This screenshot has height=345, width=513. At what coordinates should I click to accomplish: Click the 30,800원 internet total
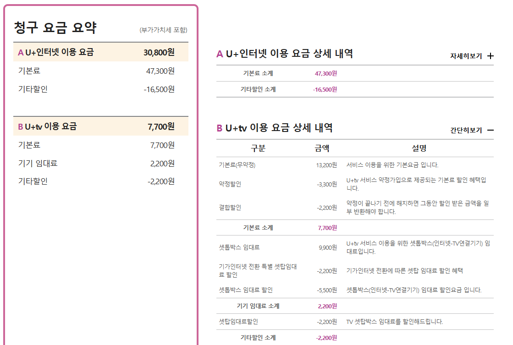pos(159,52)
